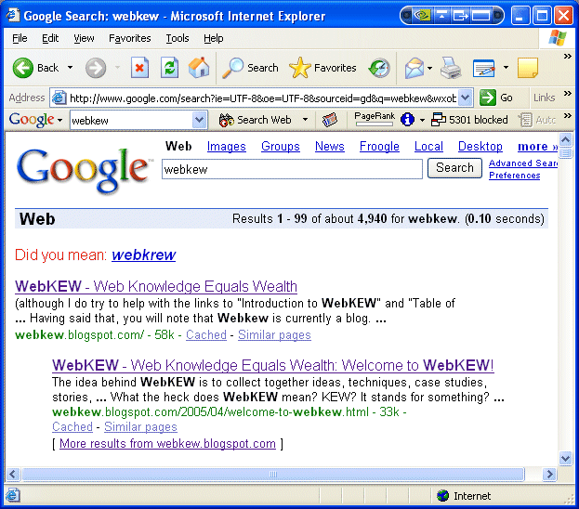The image size is (579, 509).
Task: Click the grey Forward arrow button
Action: pos(96,68)
